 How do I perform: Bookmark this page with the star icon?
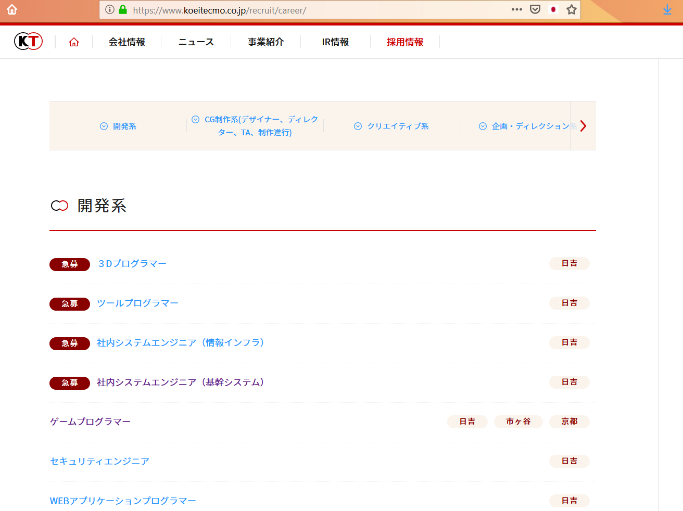[572, 9]
